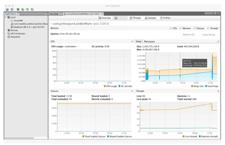Click the Remote hosts icon in the tree
Image resolution: width=225 pixels, height=145 pixels.
(9, 30)
